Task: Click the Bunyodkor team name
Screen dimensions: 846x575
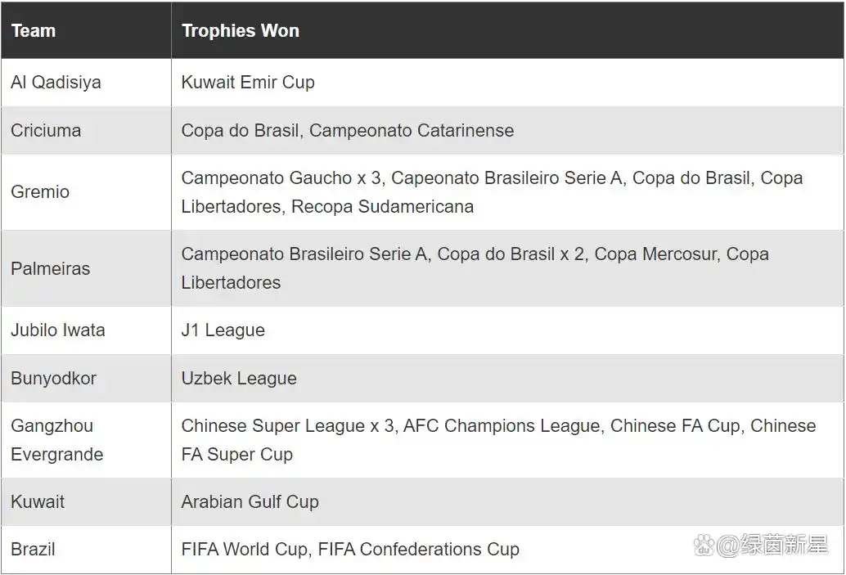Action: click(53, 379)
